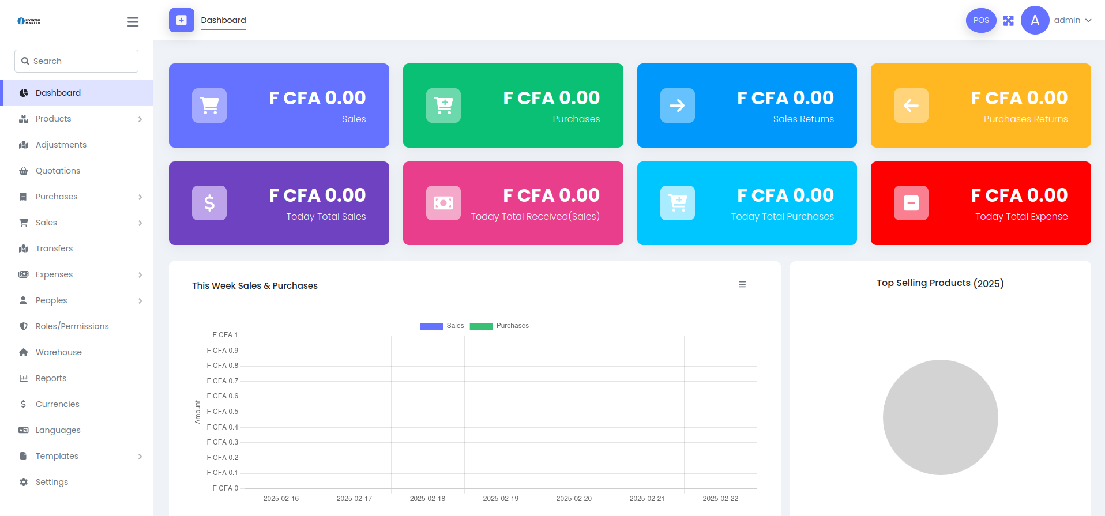
Task: Click the fullscreen toggle icon in header
Action: [1008, 21]
